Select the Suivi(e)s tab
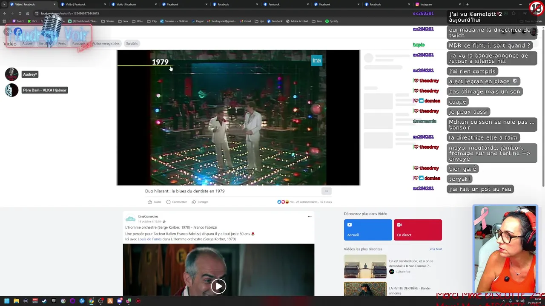Image resolution: width=545 pixels, height=306 pixels. 132,43
